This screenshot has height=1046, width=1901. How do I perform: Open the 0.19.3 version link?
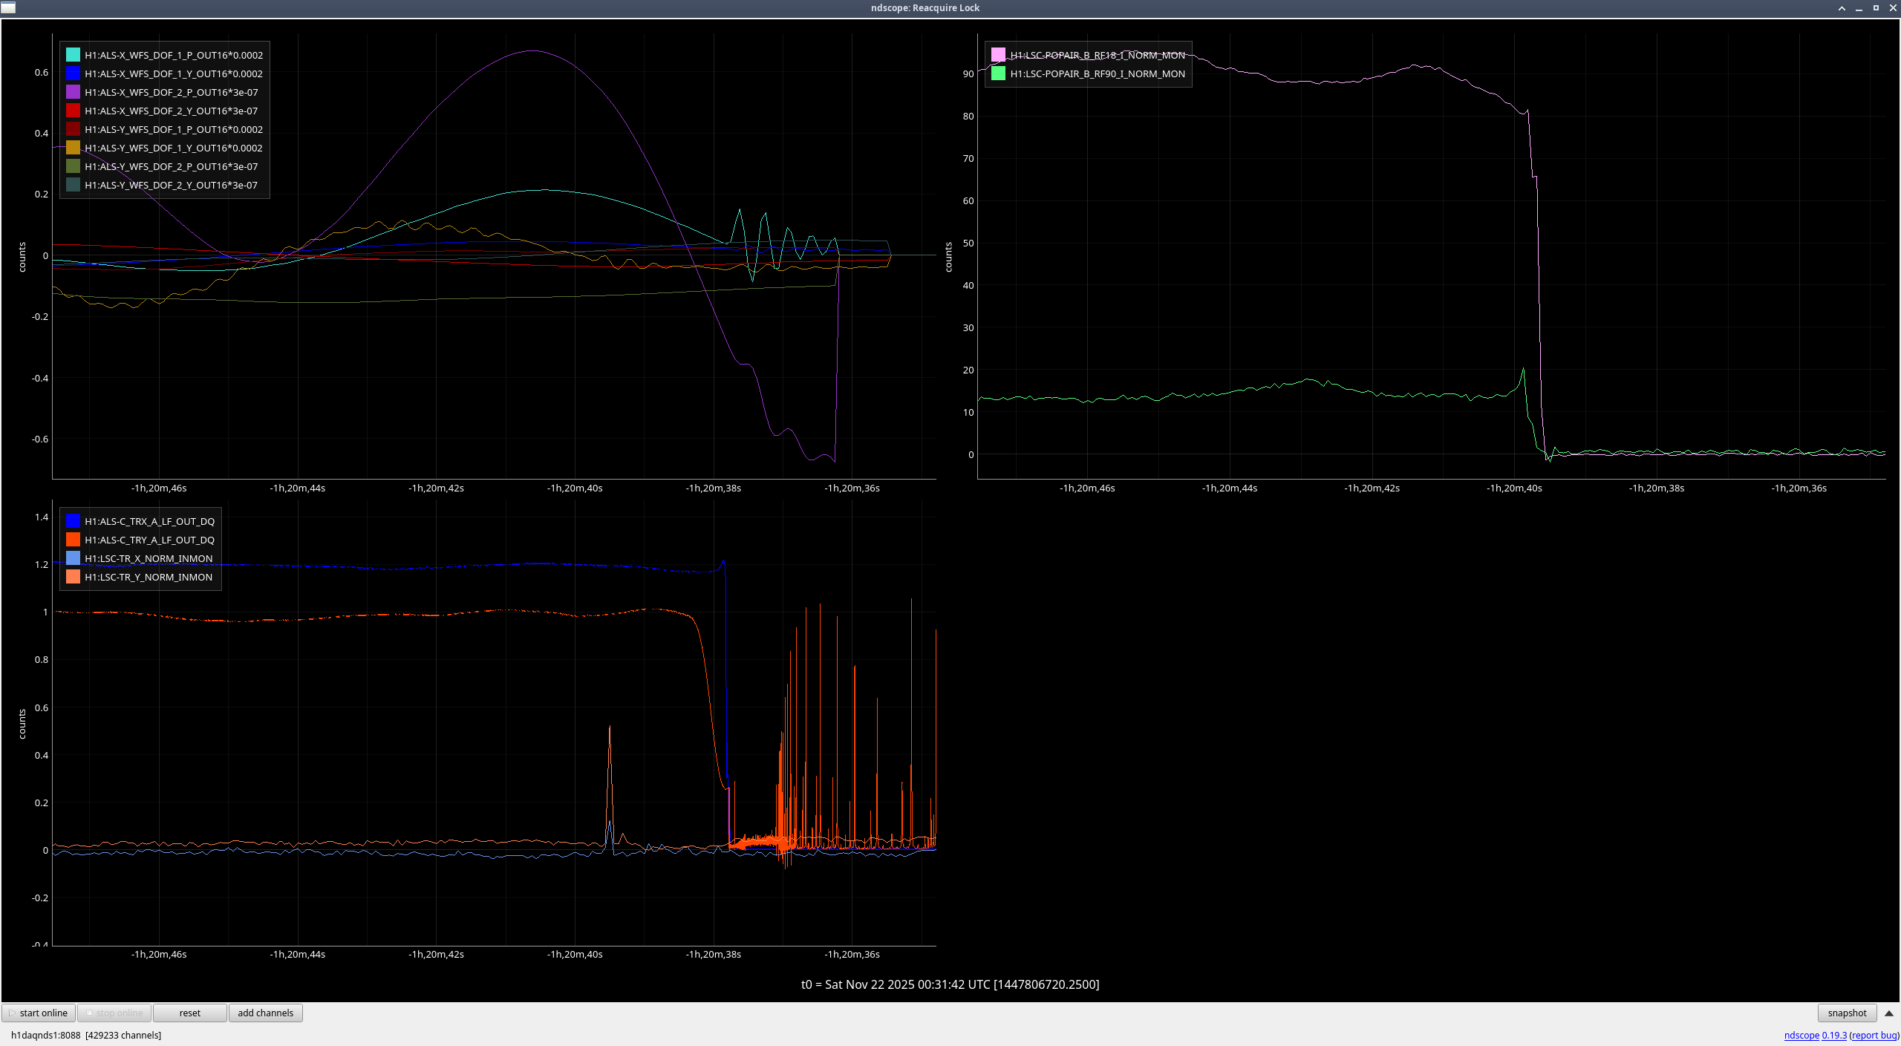pos(1833,1035)
